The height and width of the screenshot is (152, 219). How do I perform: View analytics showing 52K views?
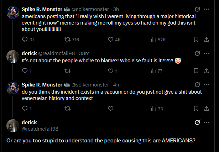click(153, 40)
